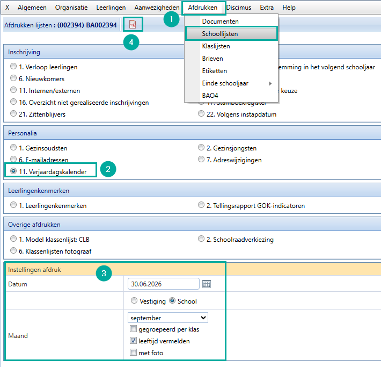Choose BAO4 in the dropdown menu

pos(231,96)
